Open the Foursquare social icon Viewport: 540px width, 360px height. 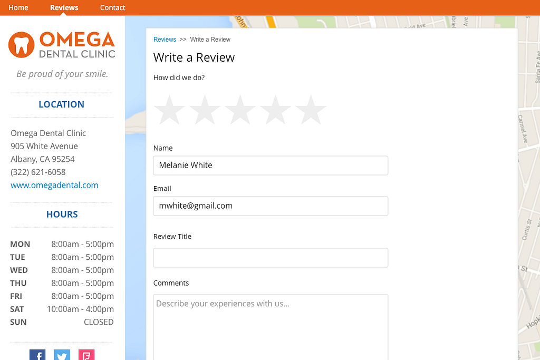tap(86, 355)
